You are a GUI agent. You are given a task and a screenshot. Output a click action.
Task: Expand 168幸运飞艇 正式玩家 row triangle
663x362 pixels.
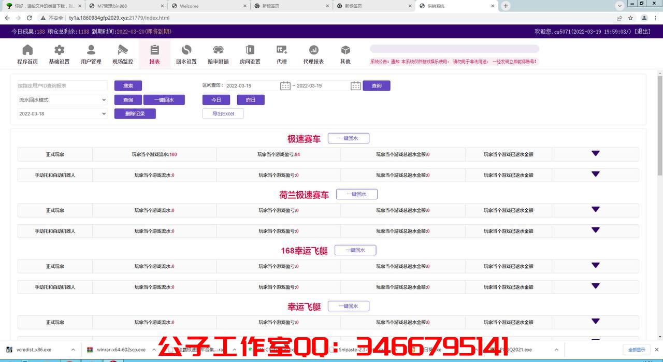click(x=596, y=265)
